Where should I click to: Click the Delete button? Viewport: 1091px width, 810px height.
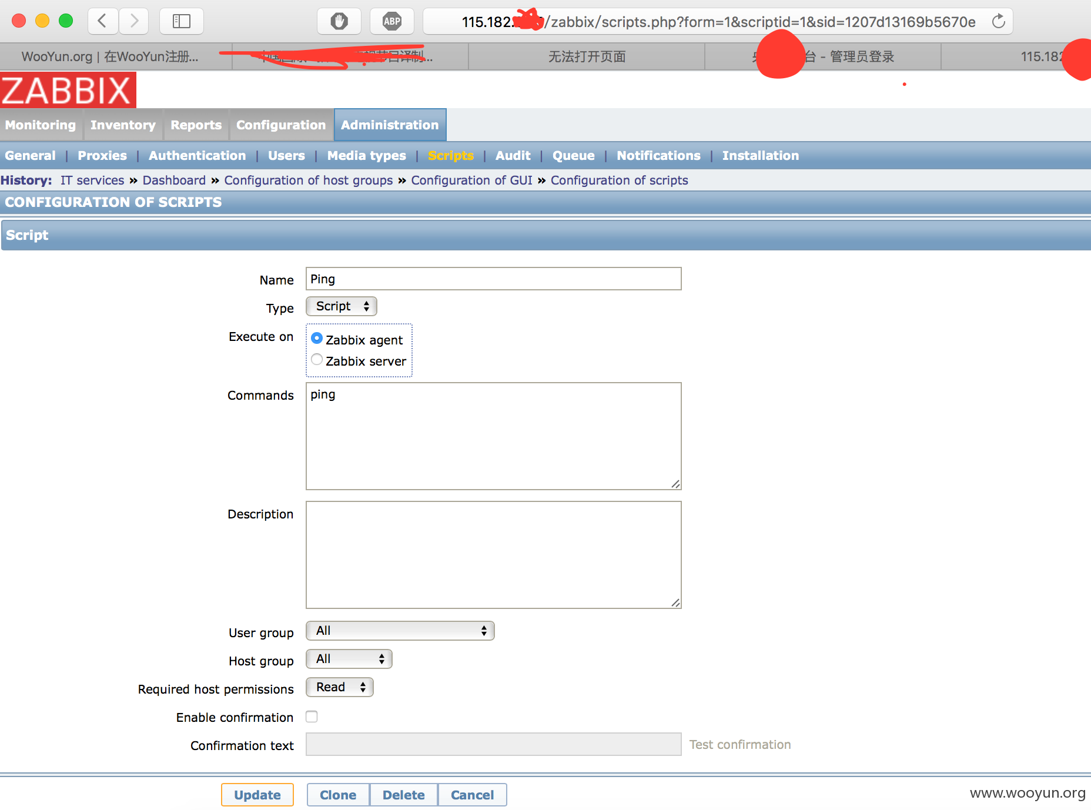coord(403,795)
